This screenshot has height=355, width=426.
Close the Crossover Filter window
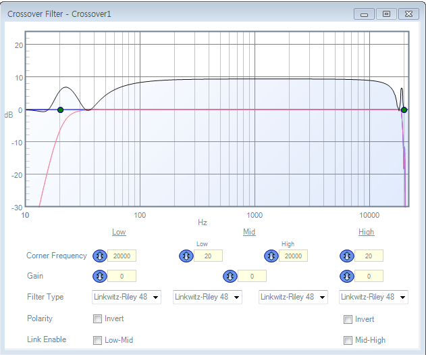pyautogui.click(x=408, y=14)
